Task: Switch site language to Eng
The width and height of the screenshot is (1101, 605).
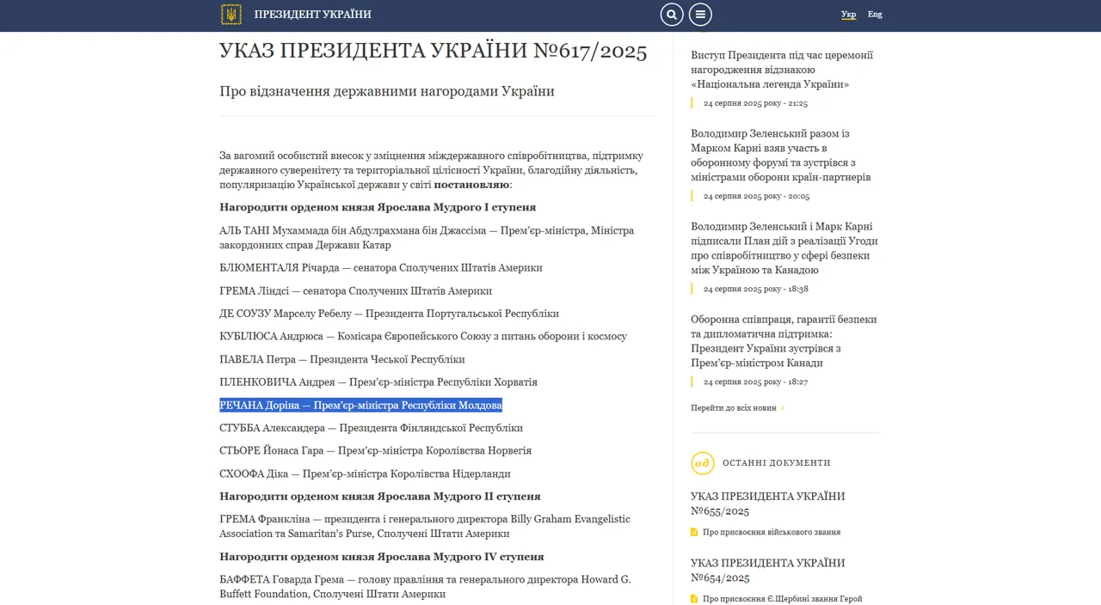Action: click(x=875, y=15)
